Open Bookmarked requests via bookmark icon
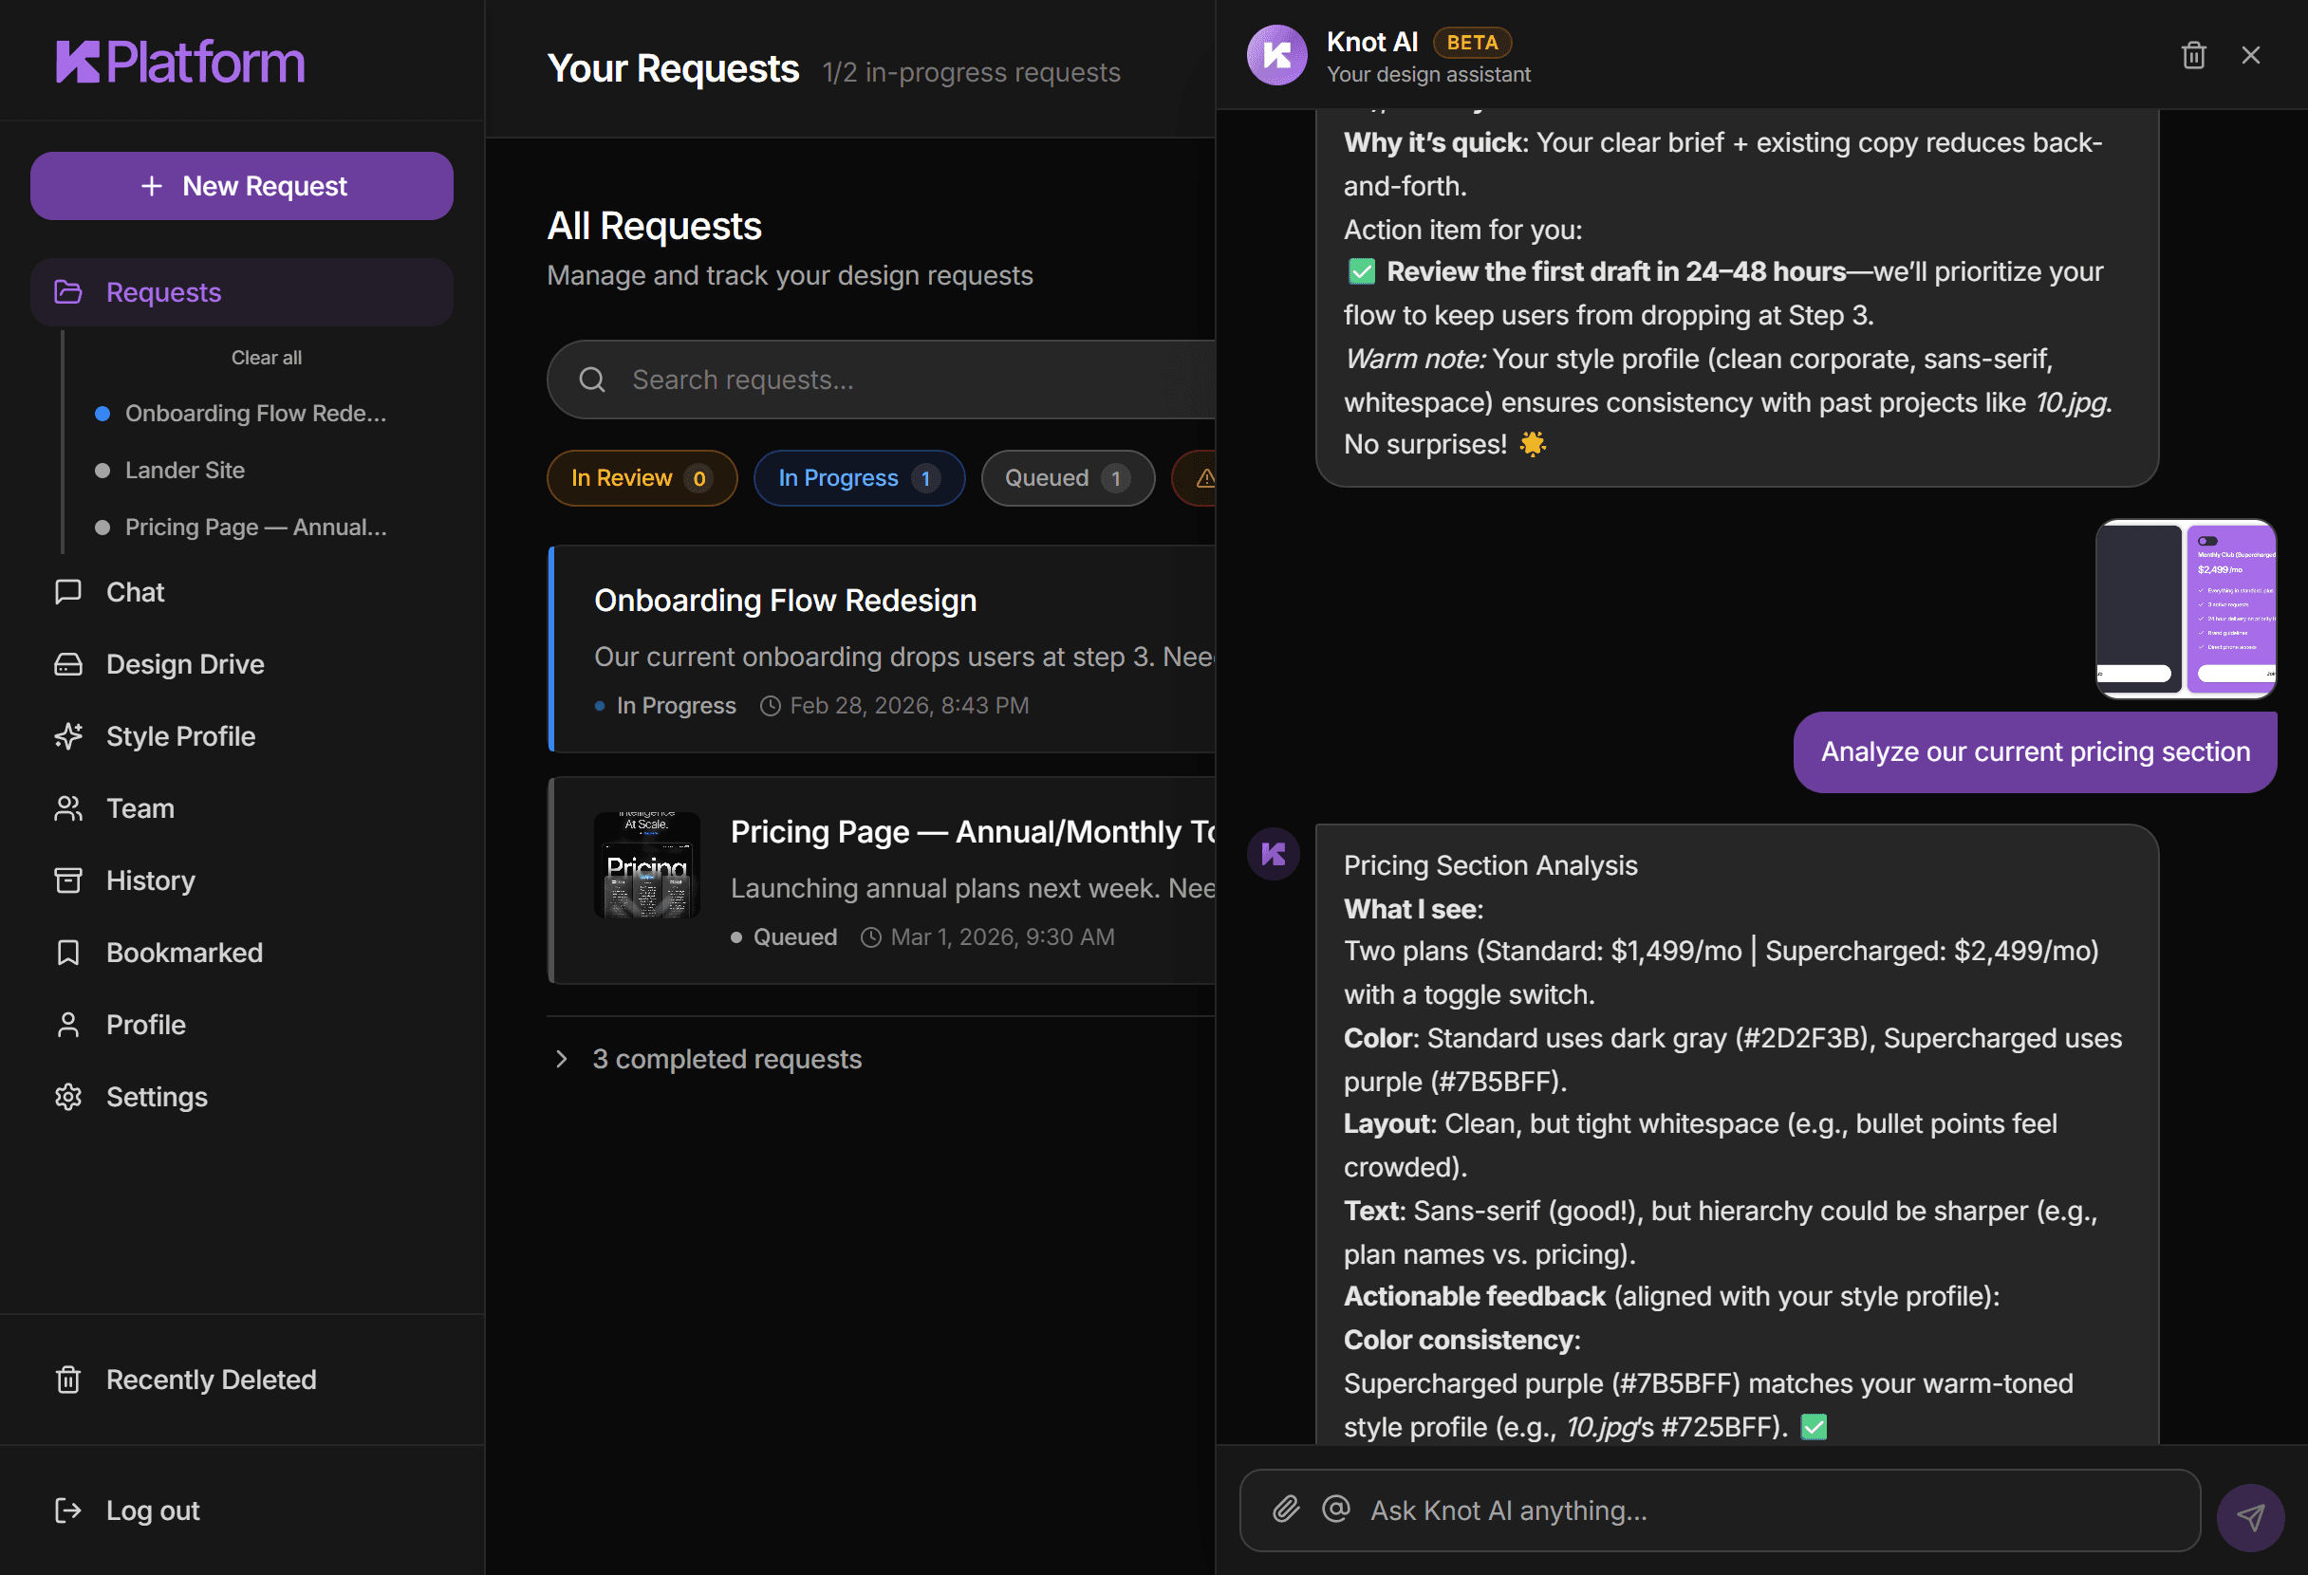 pyautogui.click(x=67, y=952)
